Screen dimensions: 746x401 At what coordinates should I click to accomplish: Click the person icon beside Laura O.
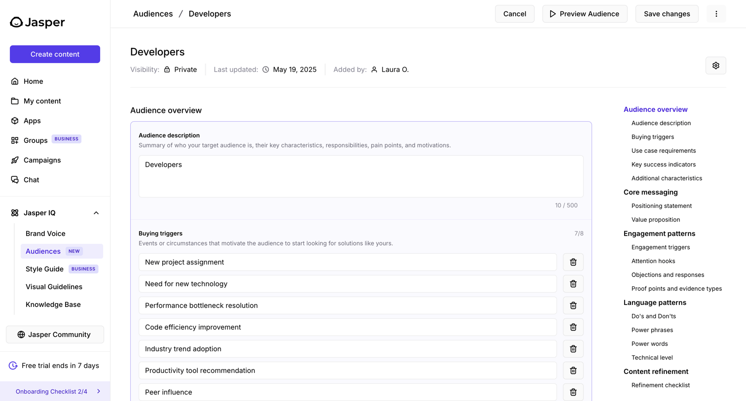tap(374, 69)
